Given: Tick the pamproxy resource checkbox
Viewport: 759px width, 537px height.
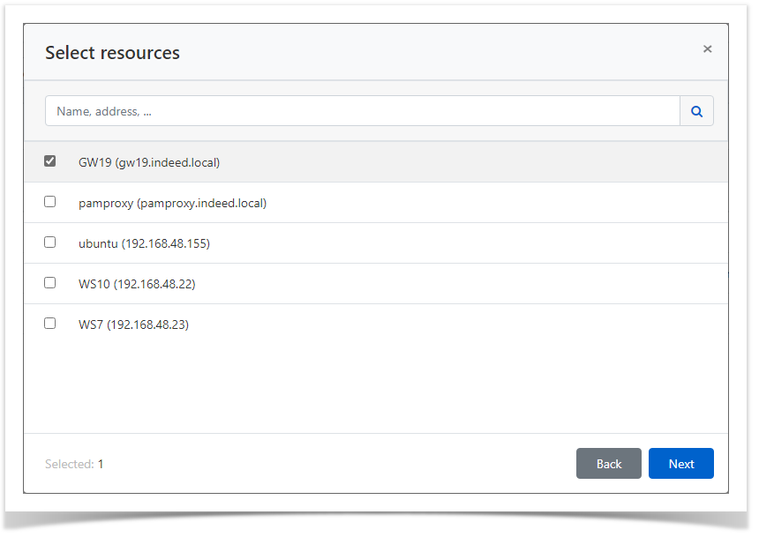Looking at the screenshot, I should (50, 202).
